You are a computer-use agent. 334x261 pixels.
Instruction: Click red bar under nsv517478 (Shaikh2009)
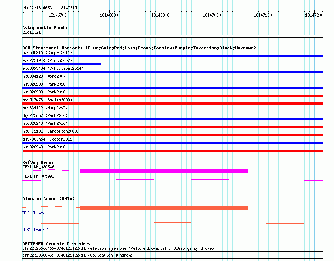coord(173,103)
